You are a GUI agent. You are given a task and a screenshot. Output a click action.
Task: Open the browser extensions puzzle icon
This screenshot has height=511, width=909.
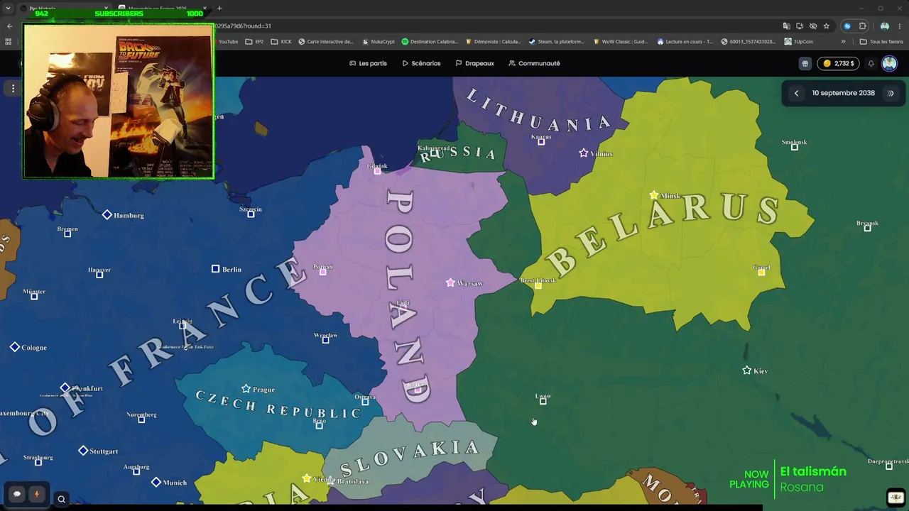coord(862,26)
